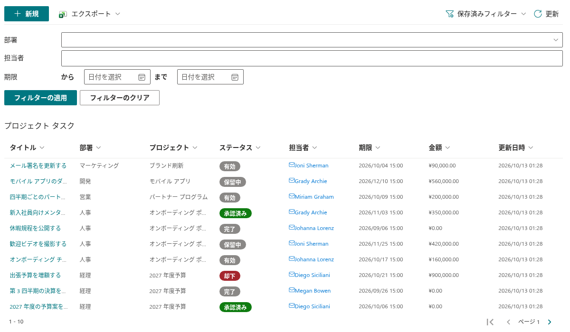Screen dimensions: 570x332
Task: Click the パートナー プログラム project cell
Action: tap(179, 197)
